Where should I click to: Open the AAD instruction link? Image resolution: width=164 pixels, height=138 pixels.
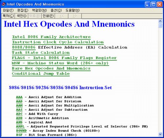click(19, 101)
